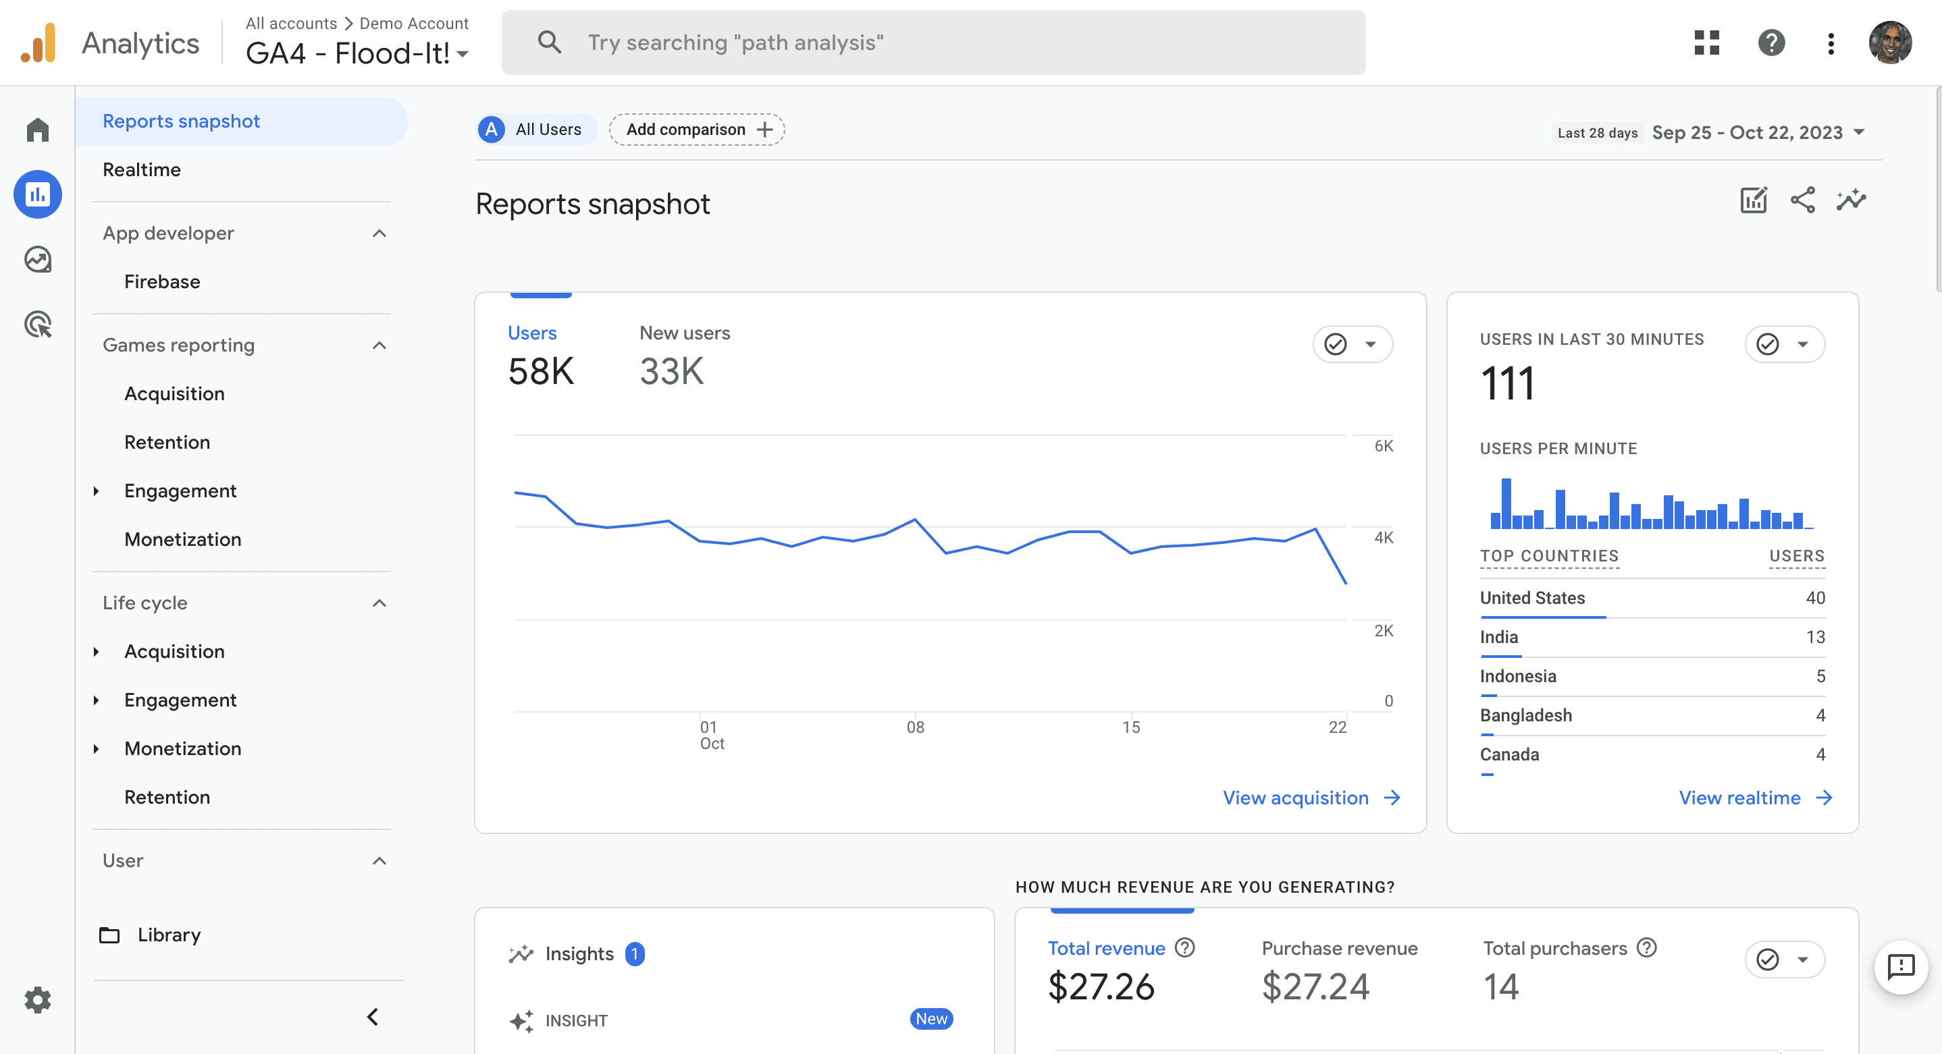Click the Customize report pencil icon
Image resolution: width=1942 pixels, height=1054 pixels.
coord(1754,200)
